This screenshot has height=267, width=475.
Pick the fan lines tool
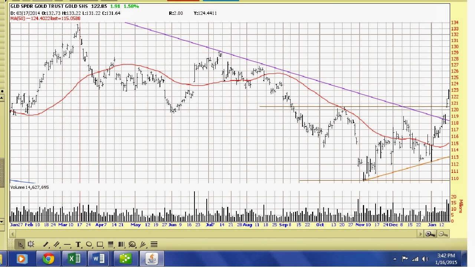point(143,244)
